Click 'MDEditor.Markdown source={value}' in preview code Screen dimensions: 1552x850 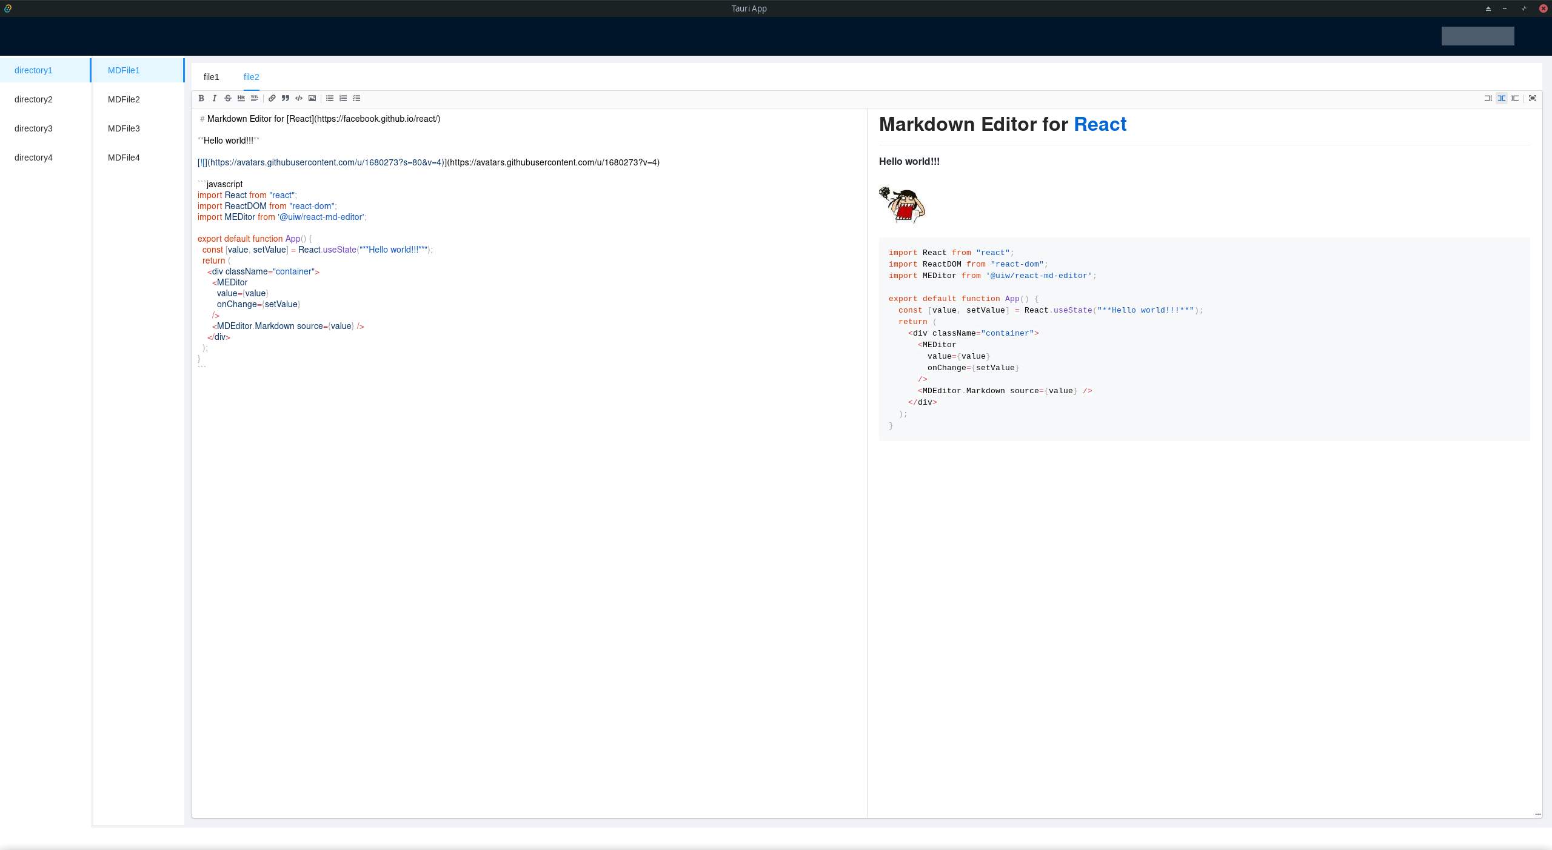coord(1005,391)
